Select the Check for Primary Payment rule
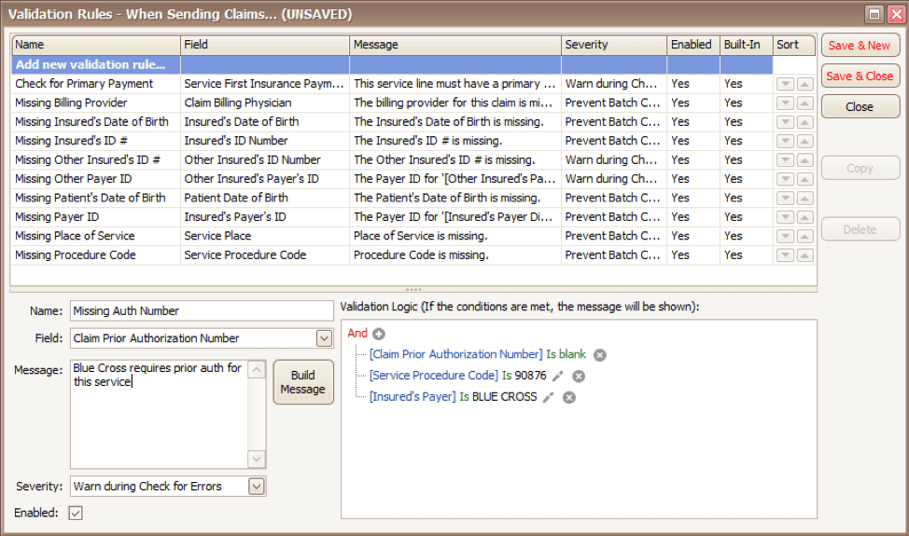The width and height of the screenshot is (909, 536). click(392, 84)
